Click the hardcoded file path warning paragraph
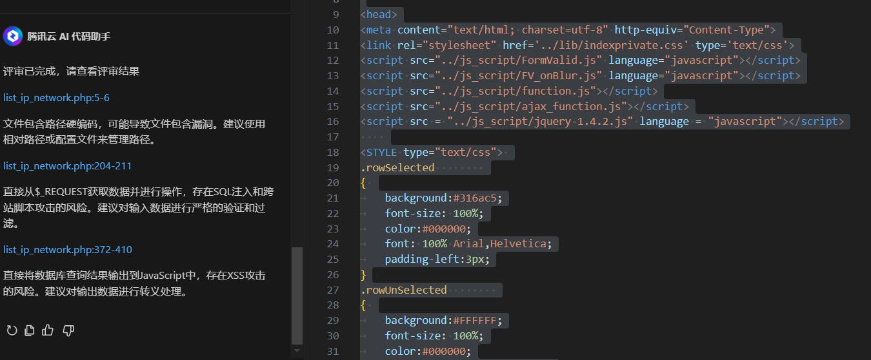 [134, 132]
